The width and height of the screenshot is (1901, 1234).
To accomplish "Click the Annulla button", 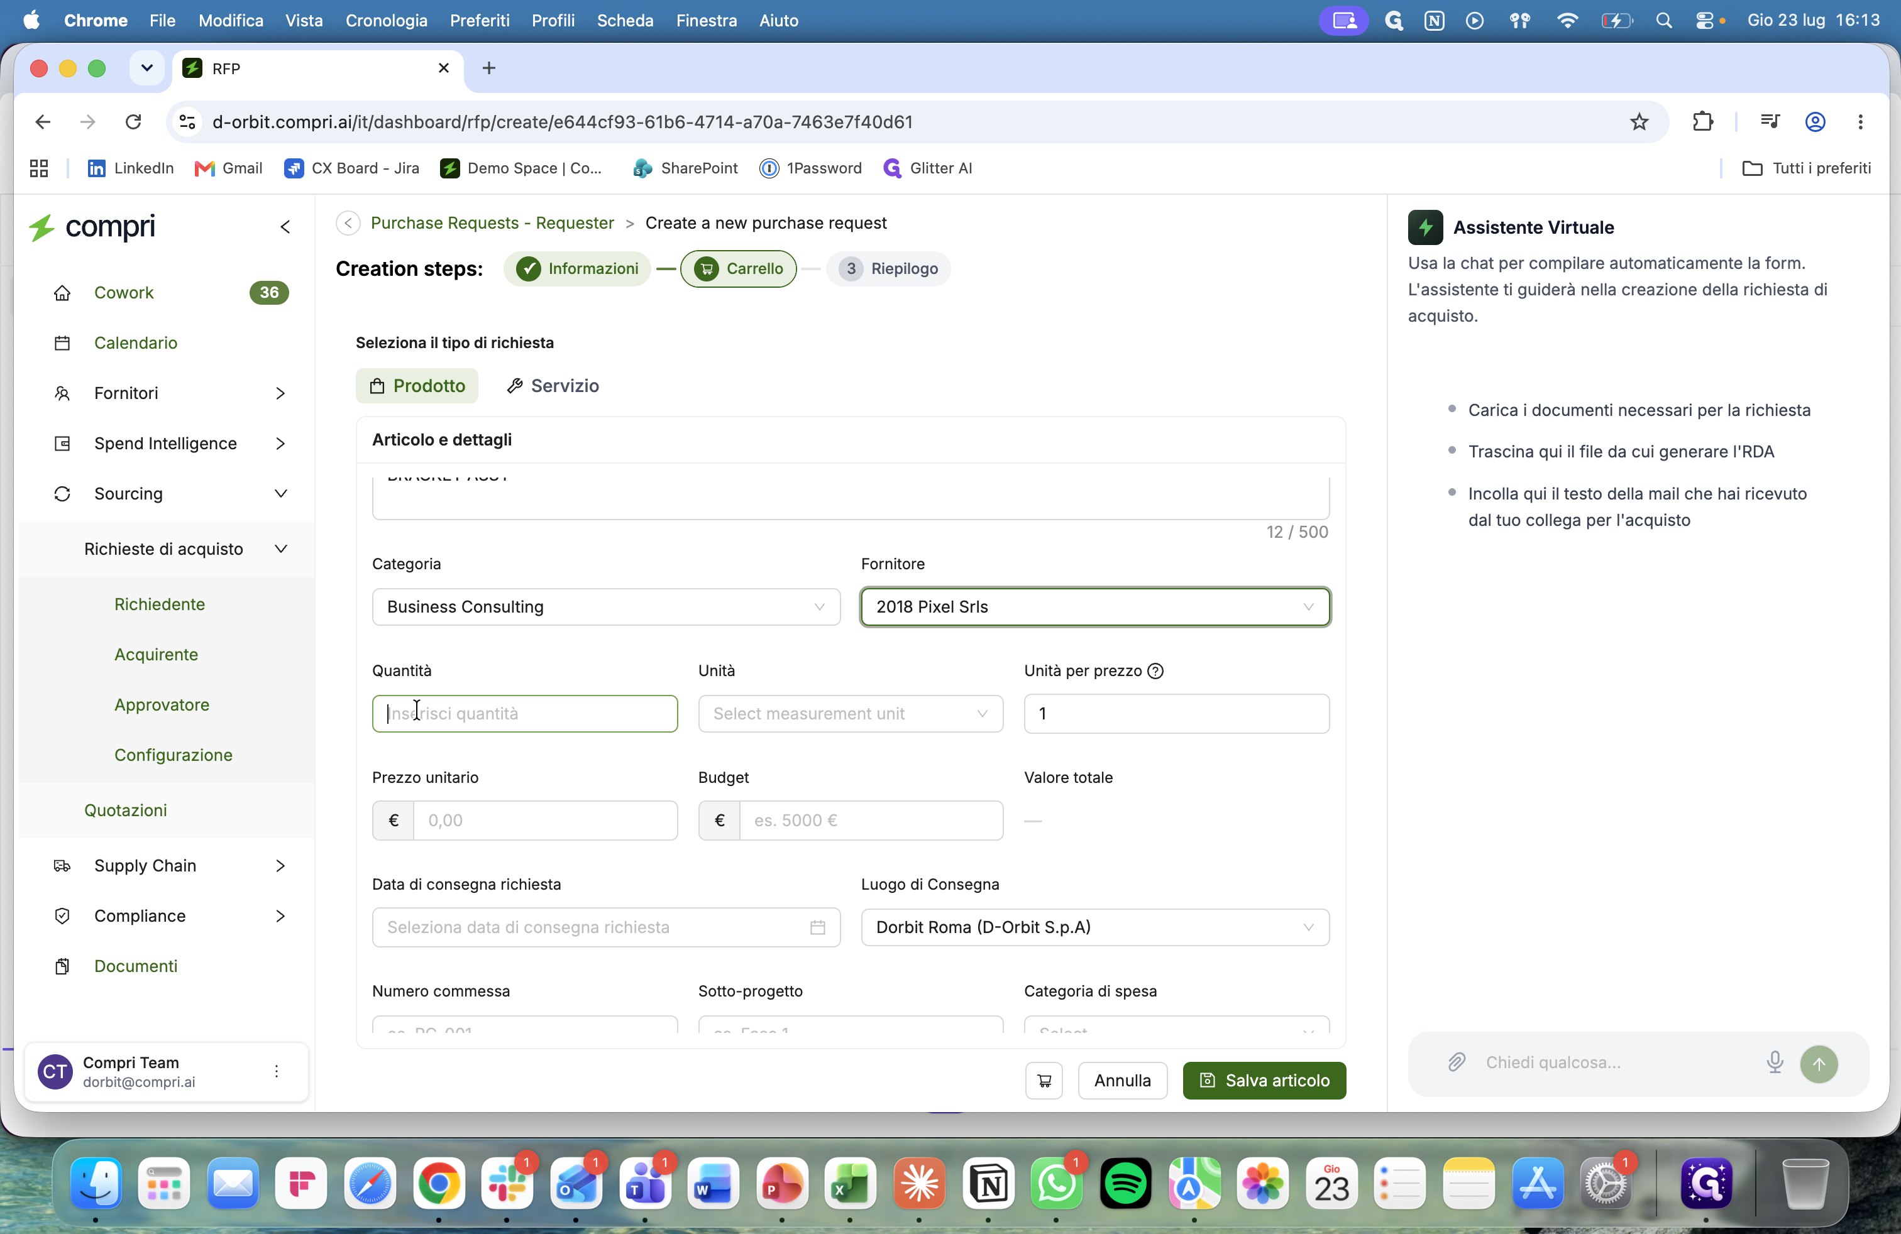I will click(1122, 1081).
